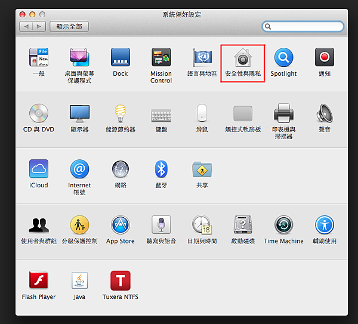Open 聲音 sound preferences
Screen dimensions: 358x324
(325, 113)
